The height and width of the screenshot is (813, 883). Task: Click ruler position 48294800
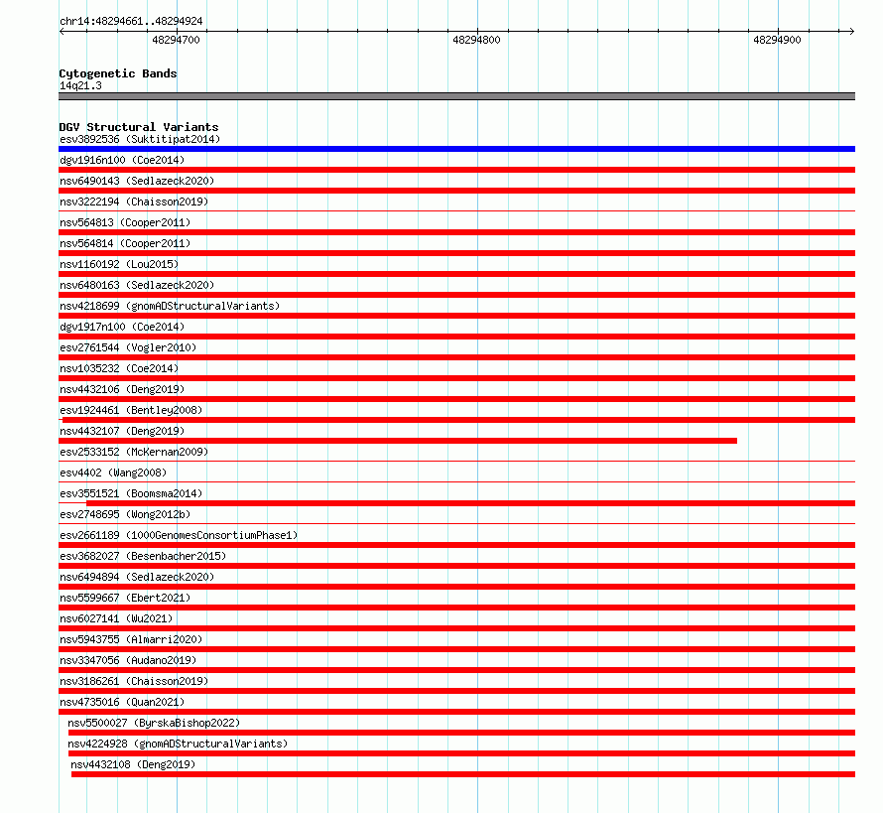[x=476, y=40]
